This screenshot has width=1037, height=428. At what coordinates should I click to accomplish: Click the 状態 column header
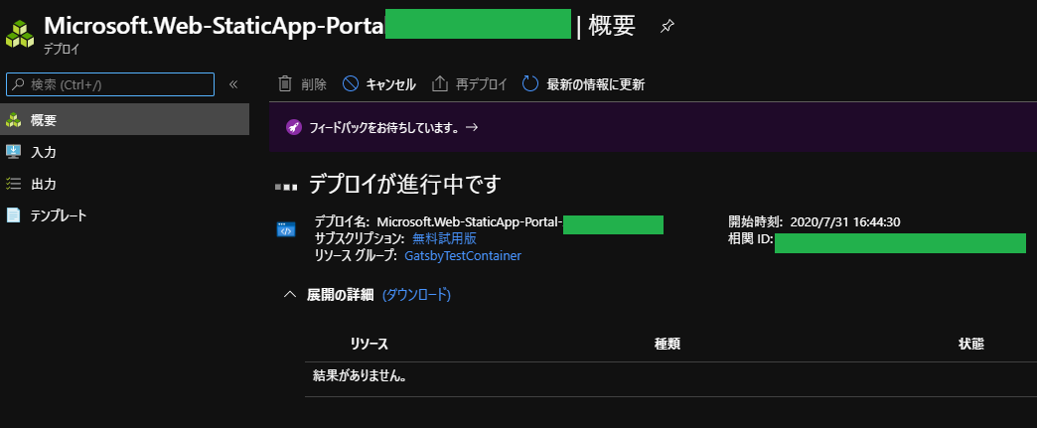click(971, 344)
